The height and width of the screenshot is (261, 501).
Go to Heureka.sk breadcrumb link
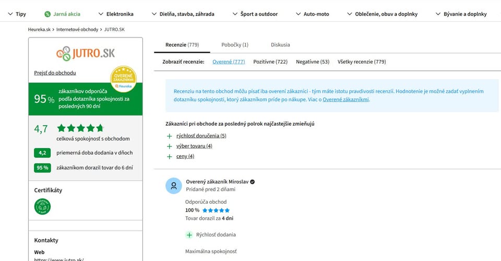coord(39,29)
